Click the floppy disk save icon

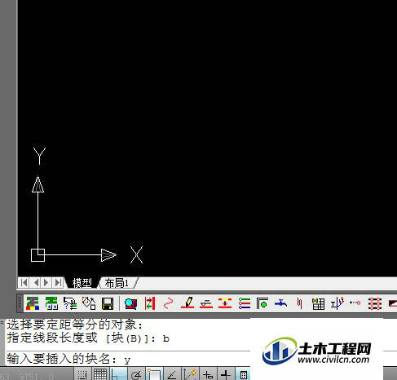point(108,303)
